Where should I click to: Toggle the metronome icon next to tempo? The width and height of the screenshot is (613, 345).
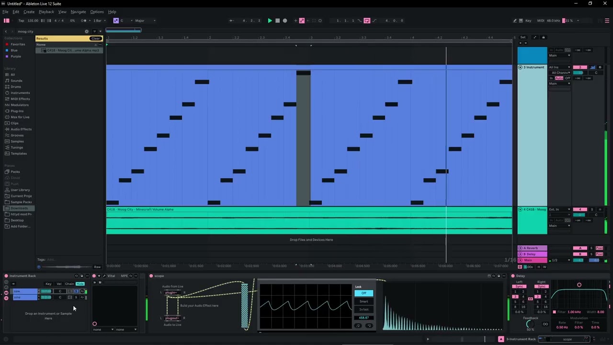84,21
